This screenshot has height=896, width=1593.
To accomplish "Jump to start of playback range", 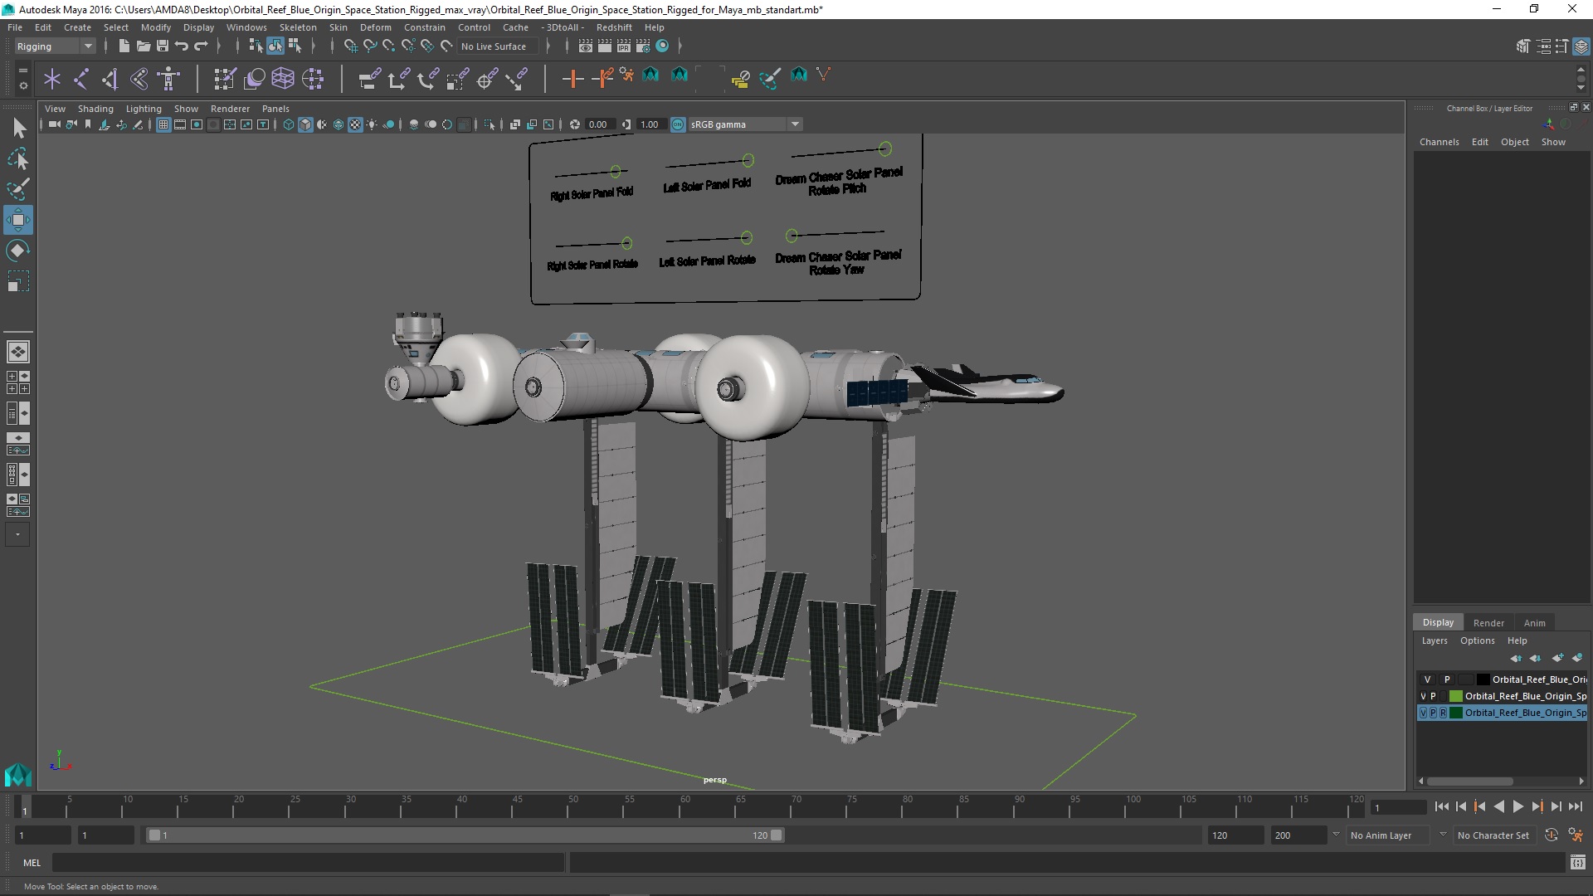I will [x=1441, y=806].
